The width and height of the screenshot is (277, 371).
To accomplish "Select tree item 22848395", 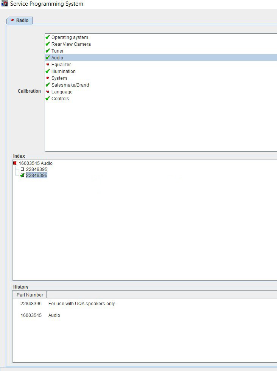I will click(x=37, y=169).
